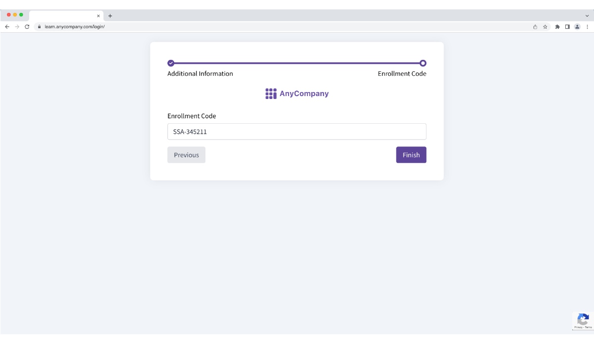Viewport: 594px width, 344px height.
Task: Select the completed Additional Information step marker
Action: tap(171, 63)
